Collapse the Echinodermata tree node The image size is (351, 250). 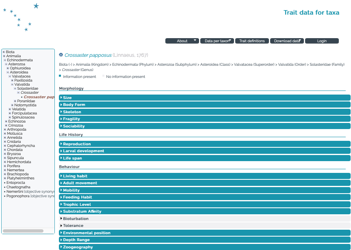pos(5,60)
